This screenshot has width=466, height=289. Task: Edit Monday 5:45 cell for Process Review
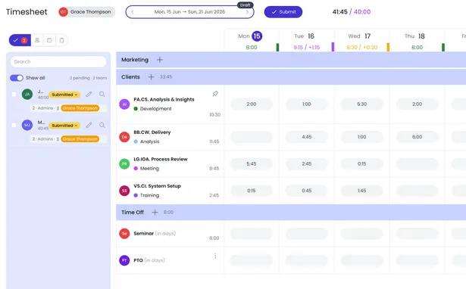[252, 163]
